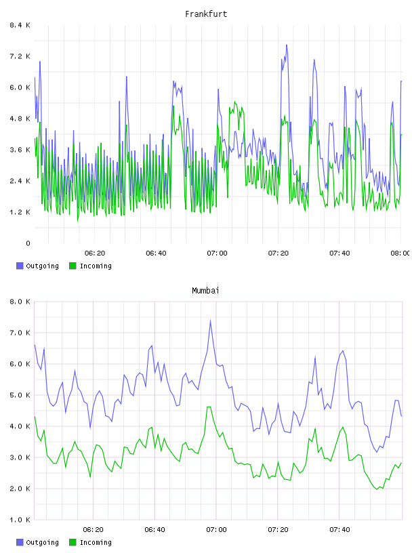
Task: Click the 7.0 K axis label in Mumbai chart
Action: click(x=20, y=333)
